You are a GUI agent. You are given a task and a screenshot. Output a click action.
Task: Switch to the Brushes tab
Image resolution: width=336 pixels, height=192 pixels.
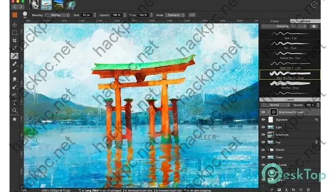[305, 21]
